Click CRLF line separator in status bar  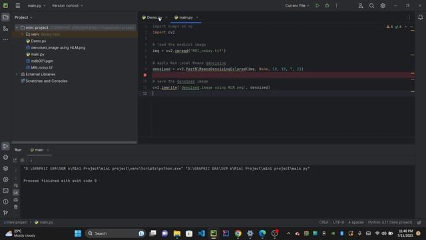pyautogui.click(x=323, y=222)
